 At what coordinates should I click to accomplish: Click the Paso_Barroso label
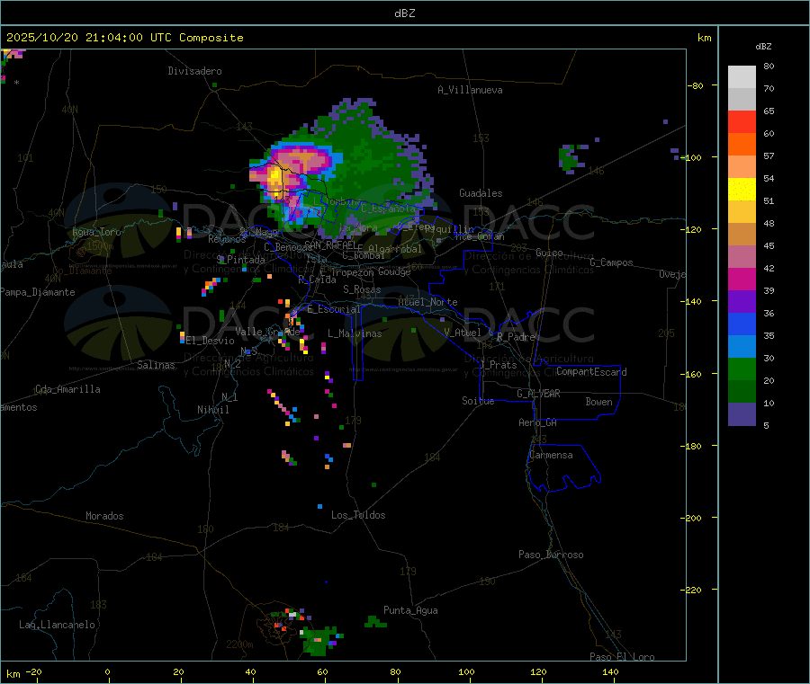(x=551, y=555)
